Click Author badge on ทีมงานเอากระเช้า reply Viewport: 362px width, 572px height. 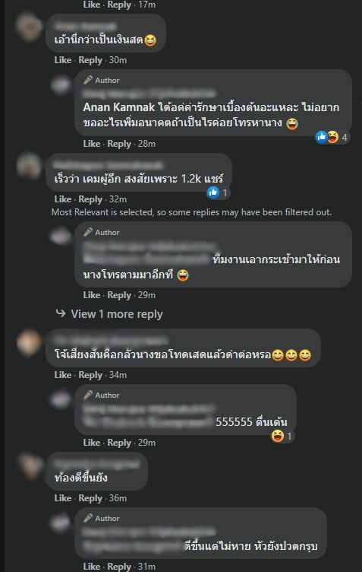pyautogui.click(x=102, y=232)
